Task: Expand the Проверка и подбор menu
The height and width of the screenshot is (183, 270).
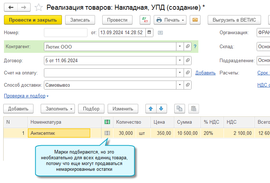Action: coord(26,96)
